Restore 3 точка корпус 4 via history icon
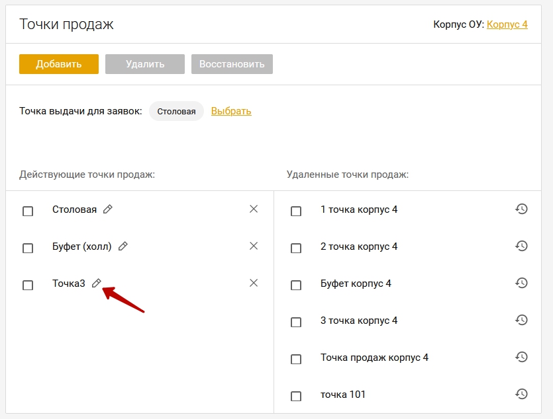Screen dimensions: 553x419 (521, 320)
